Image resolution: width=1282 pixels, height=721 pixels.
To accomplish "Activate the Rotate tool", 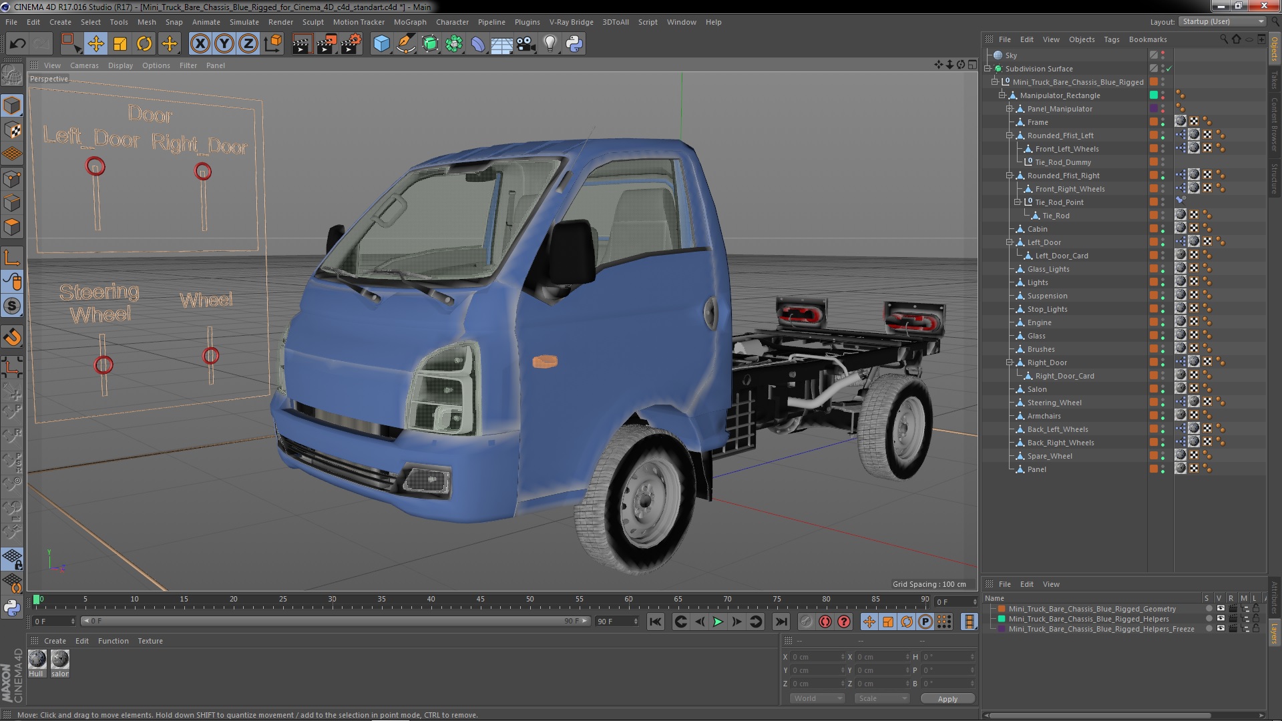I will pyautogui.click(x=144, y=44).
